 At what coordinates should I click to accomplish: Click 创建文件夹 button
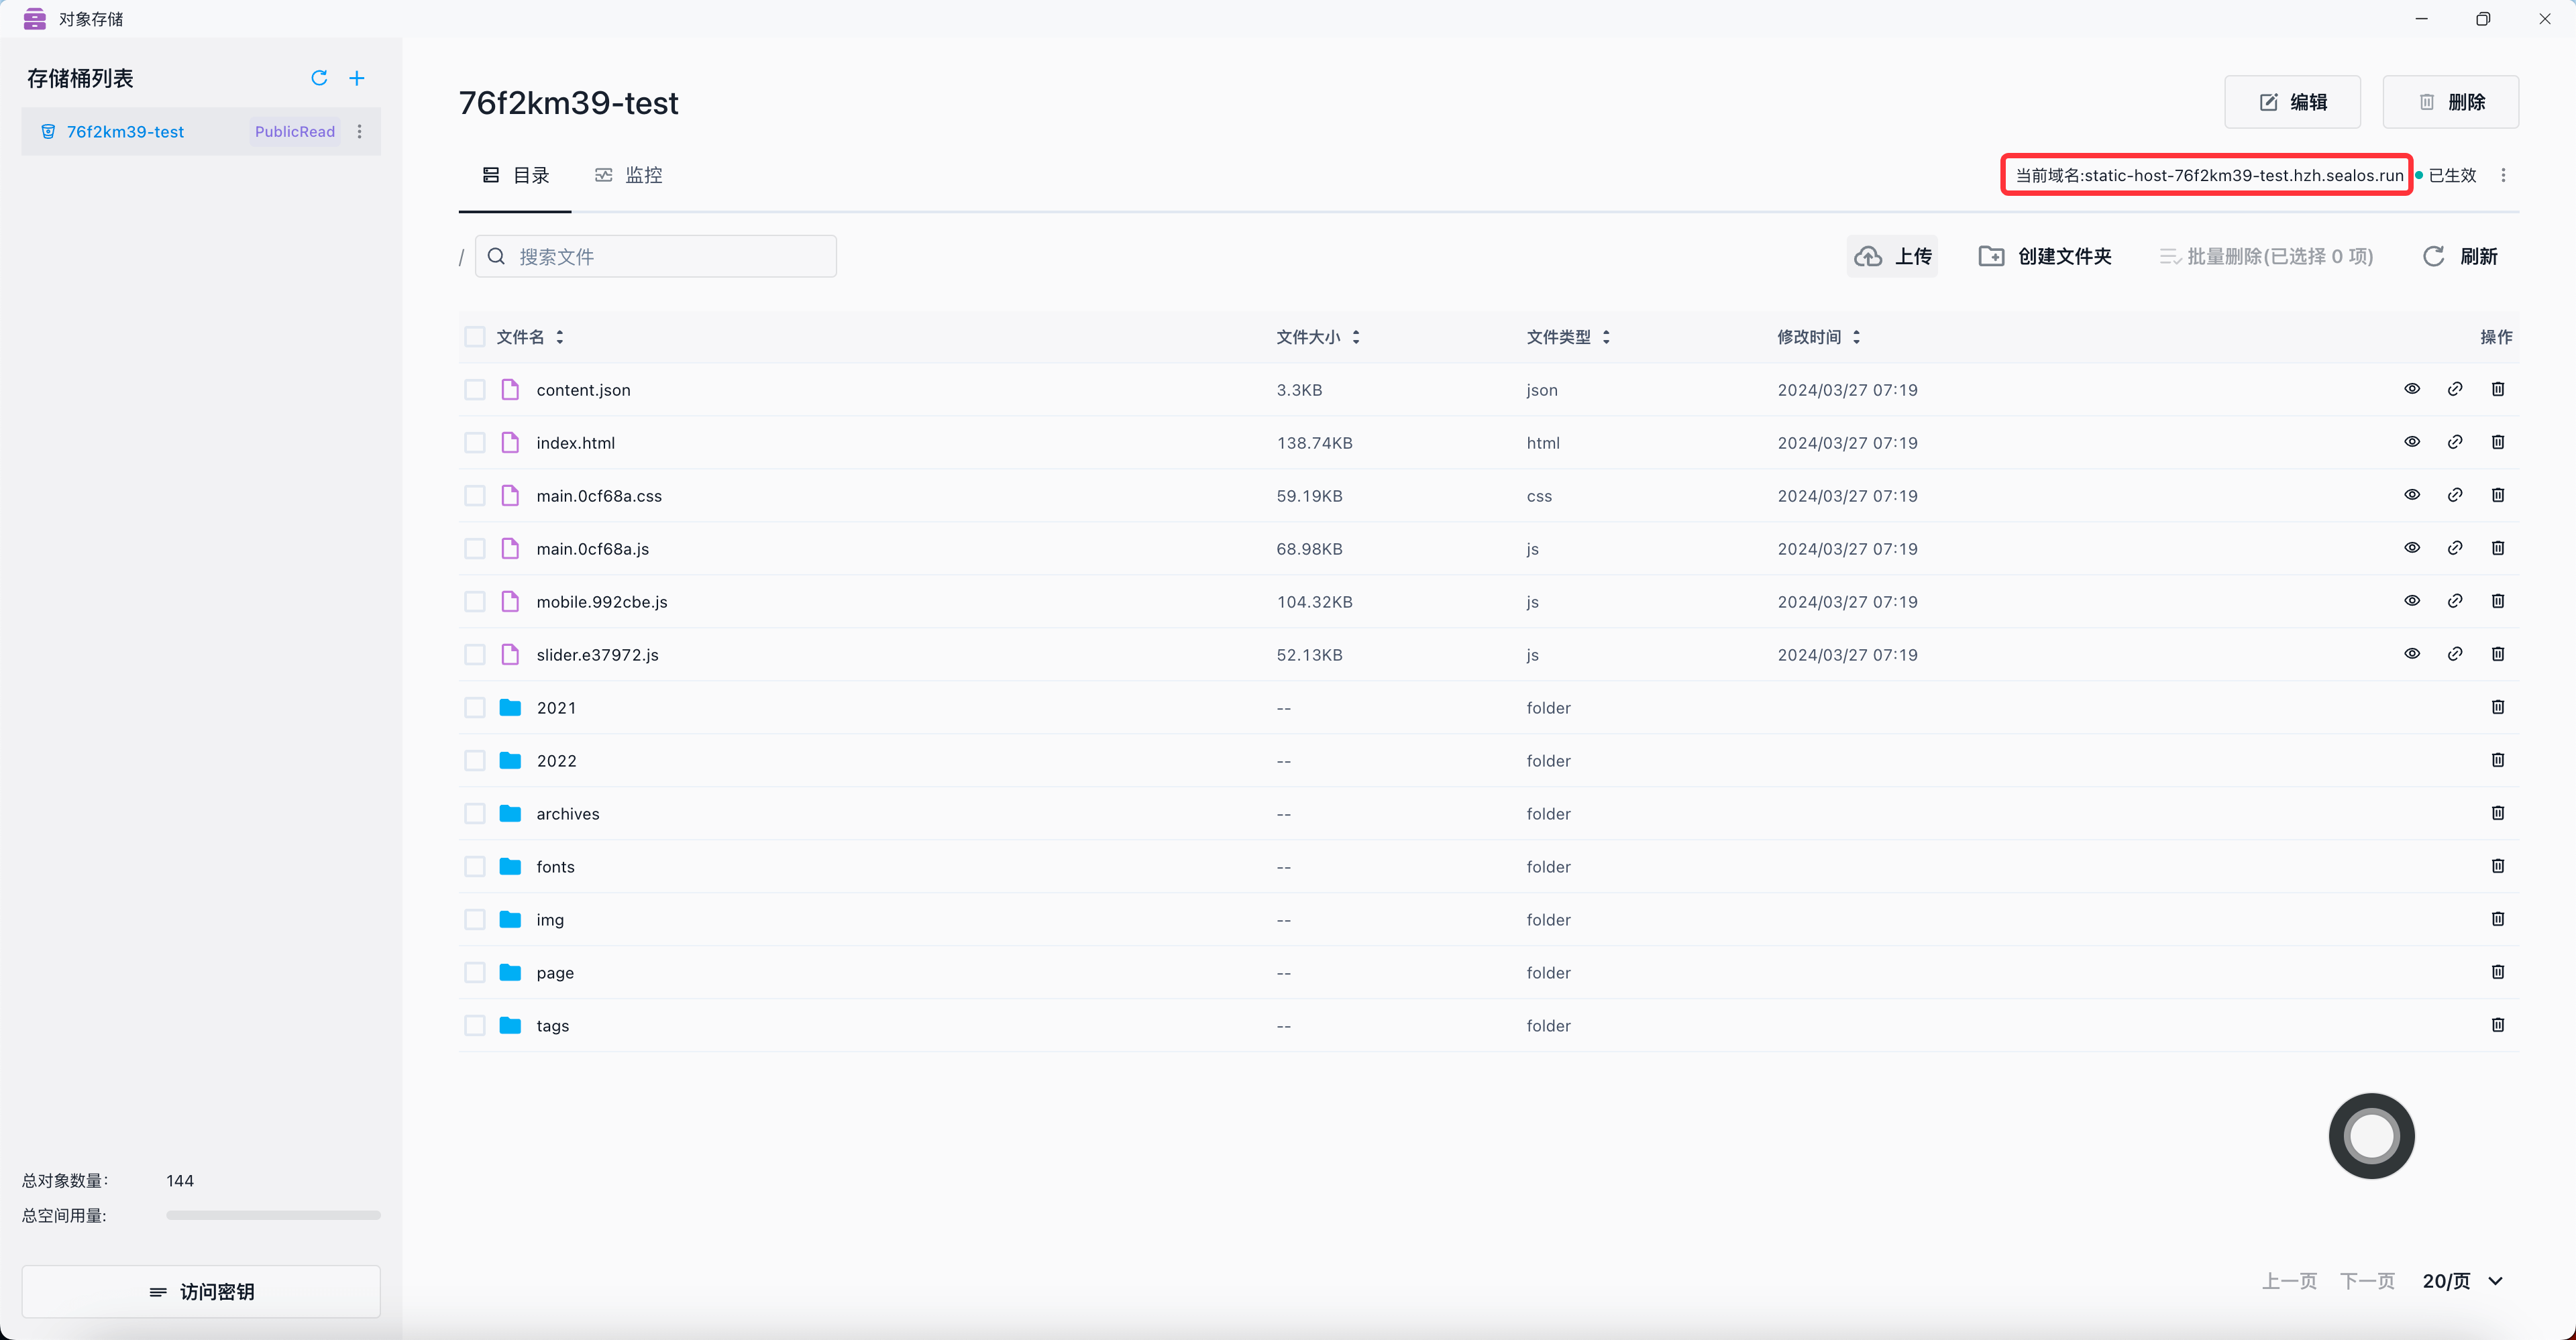click(x=2045, y=257)
